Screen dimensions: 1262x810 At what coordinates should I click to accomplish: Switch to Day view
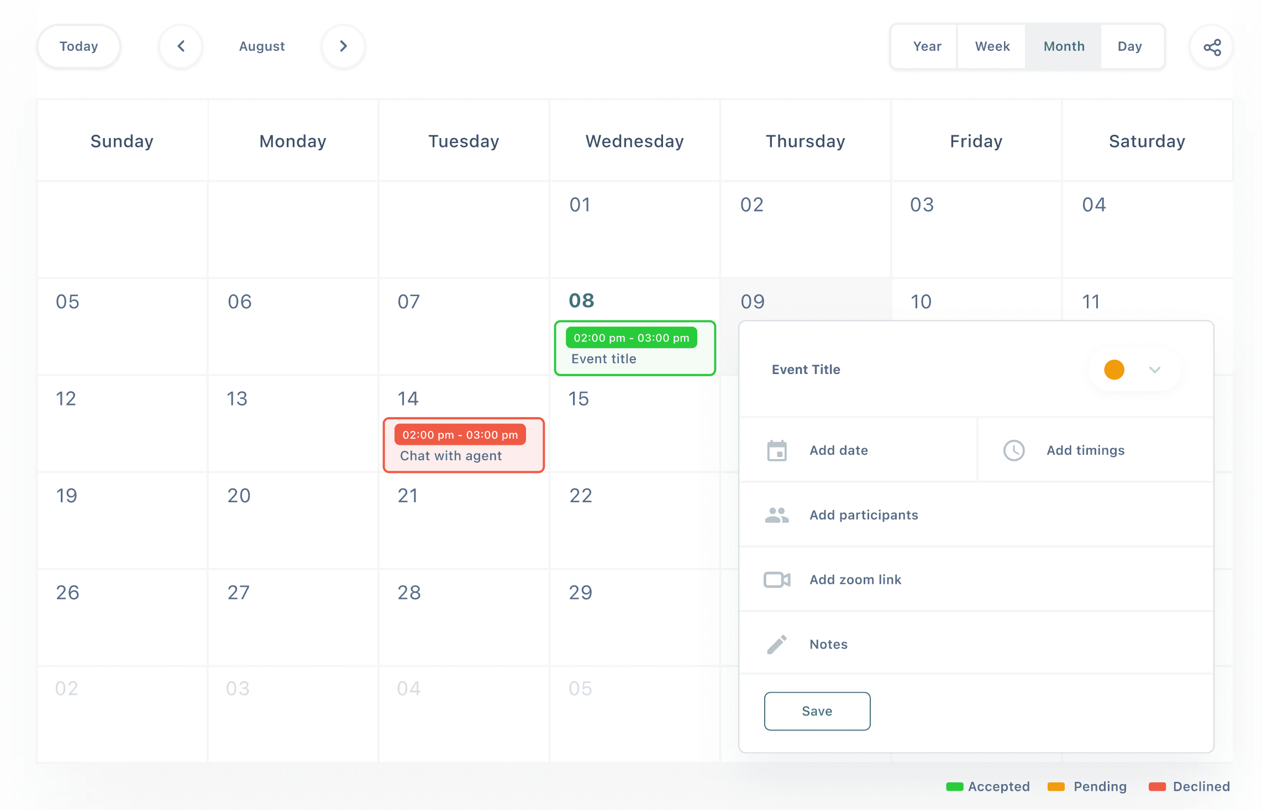pos(1130,46)
